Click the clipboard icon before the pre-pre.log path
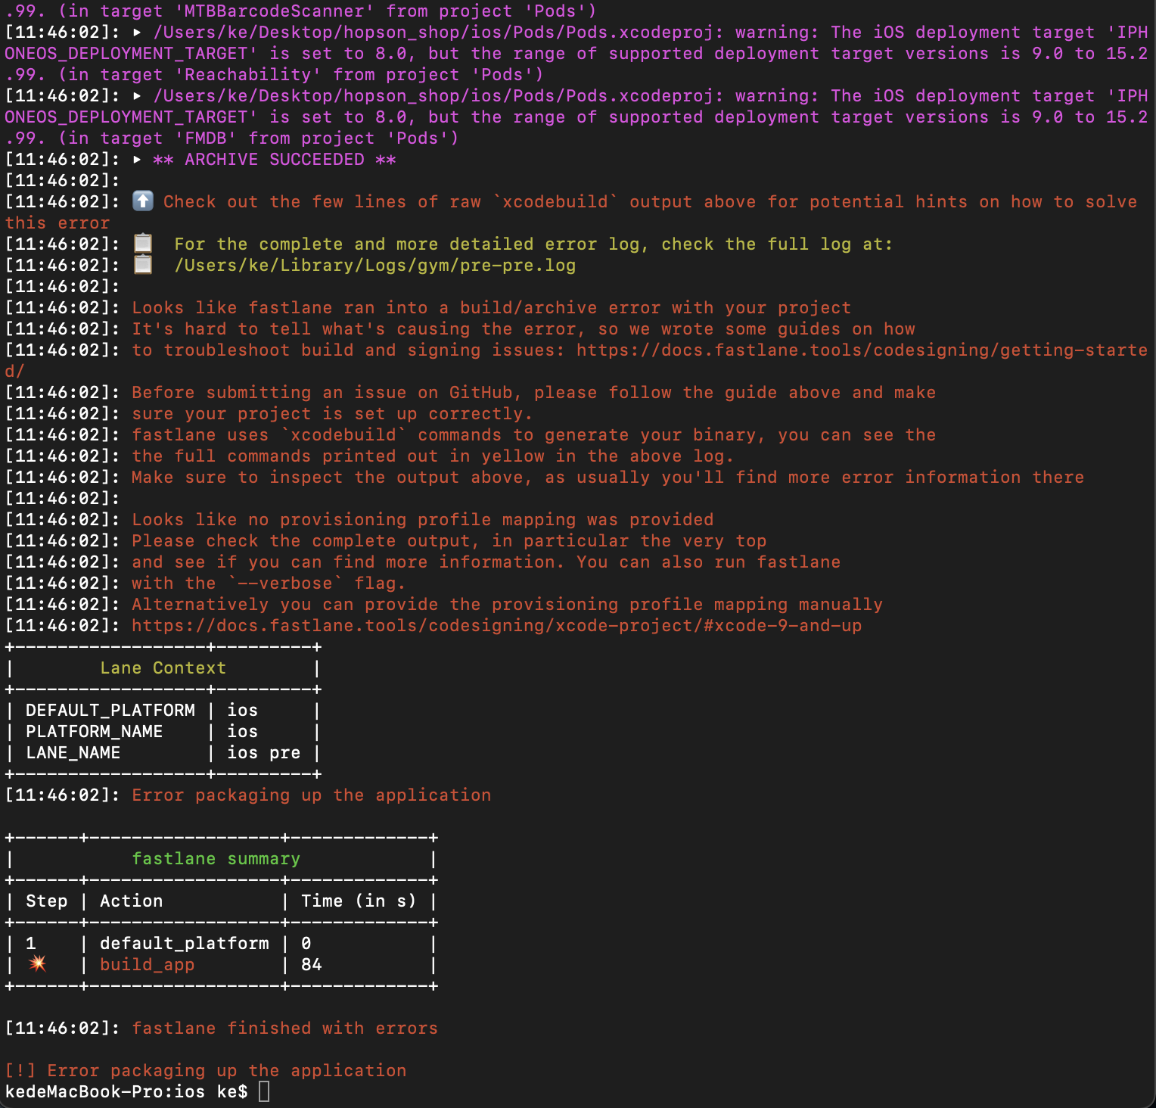The height and width of the screenshot is (1108, 1156). (x=143, y=264)
